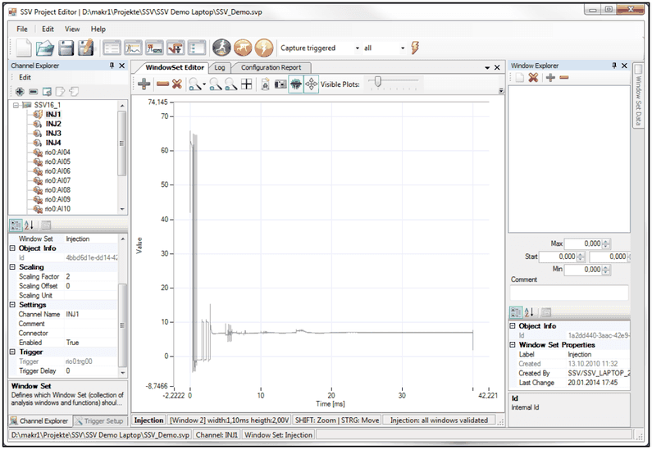The image size is (652, 450).
Task: Add window with Window Explorer plus icon
Action: [550, 77]
